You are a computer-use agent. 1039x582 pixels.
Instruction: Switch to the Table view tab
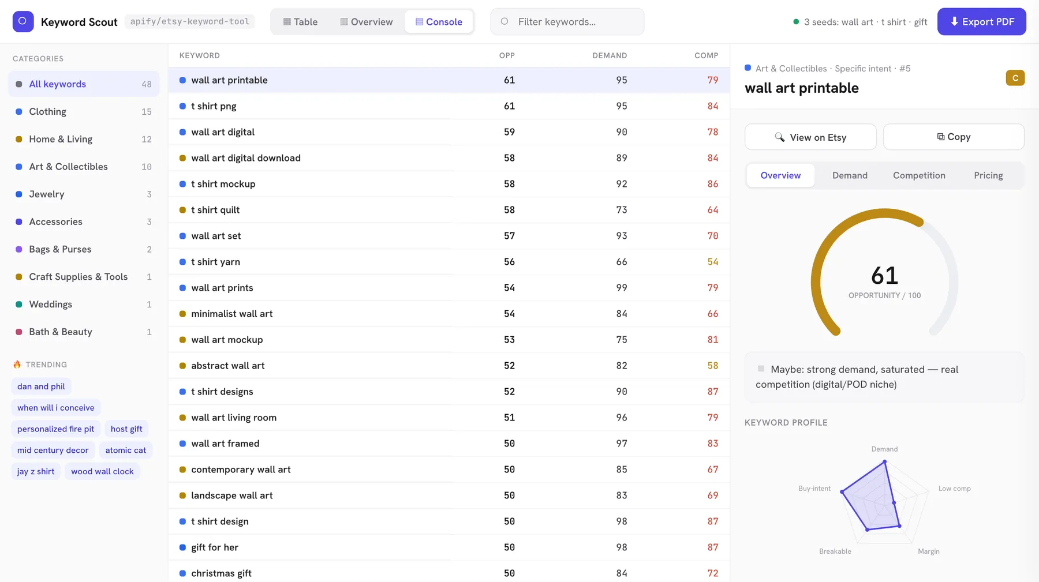[300, 22]
